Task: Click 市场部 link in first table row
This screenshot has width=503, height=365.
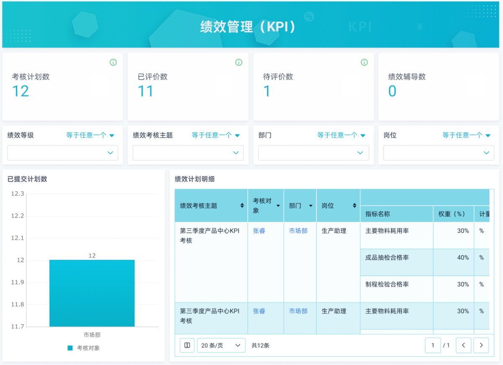Action: tap(298, 231)
